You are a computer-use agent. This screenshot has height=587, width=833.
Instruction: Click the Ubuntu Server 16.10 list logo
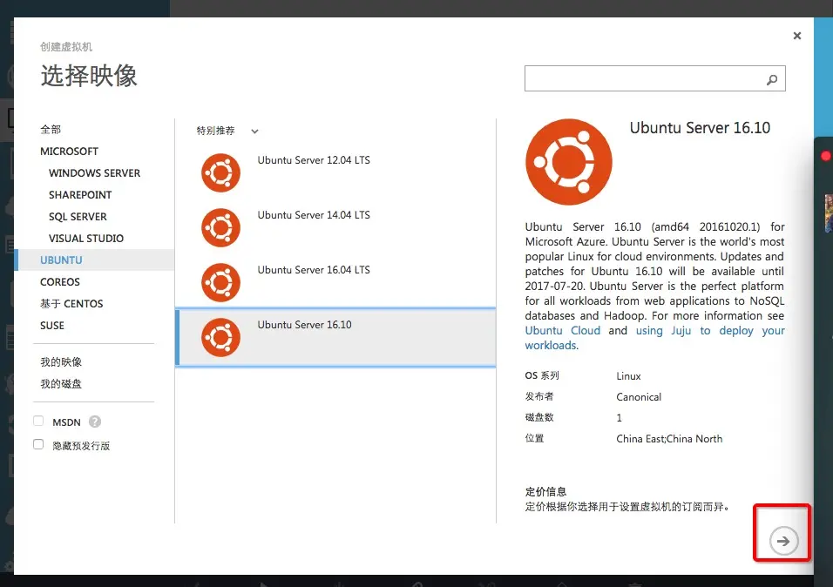click(220, 337)
